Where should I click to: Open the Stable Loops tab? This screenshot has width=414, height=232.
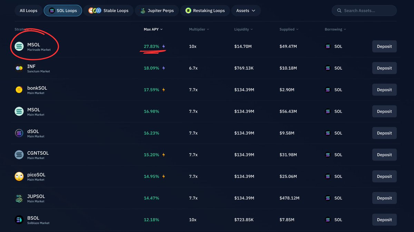(109, 11)
